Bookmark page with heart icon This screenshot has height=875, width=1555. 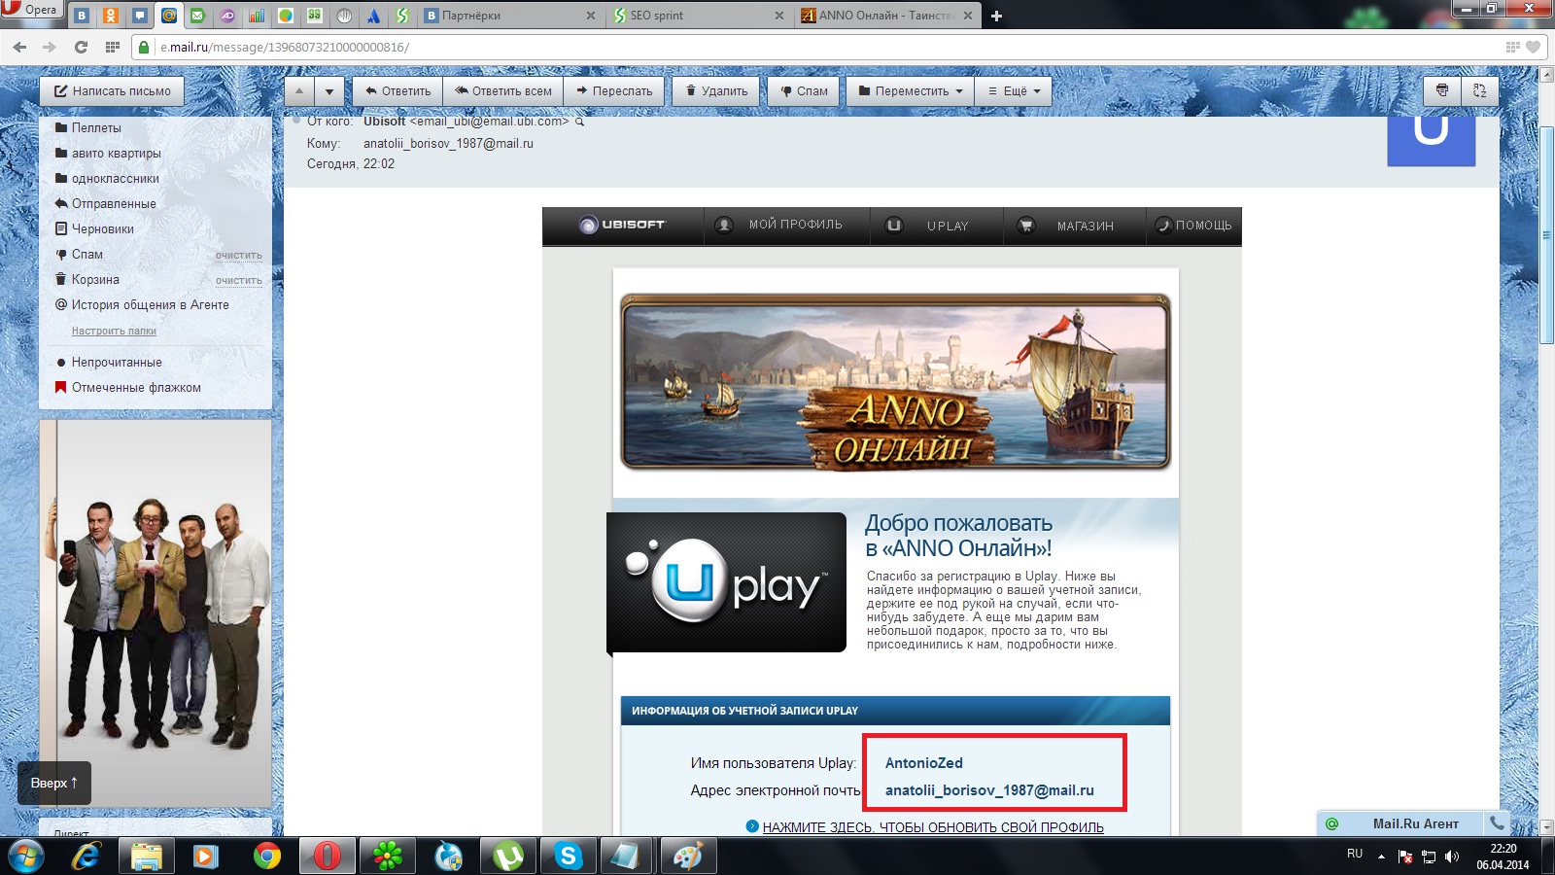(1534, 47)
